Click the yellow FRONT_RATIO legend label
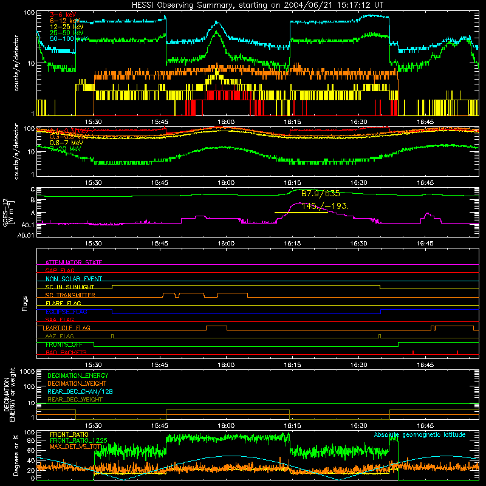Image resolution: width=486 pixels, height=486 pixels. (69, 434)
